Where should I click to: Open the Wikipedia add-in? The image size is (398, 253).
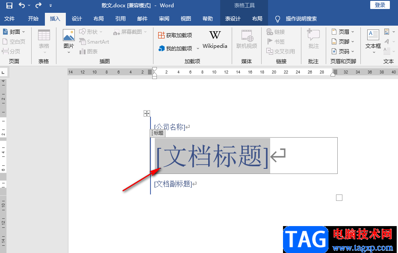pyautogui.click(x=215, y=40)
